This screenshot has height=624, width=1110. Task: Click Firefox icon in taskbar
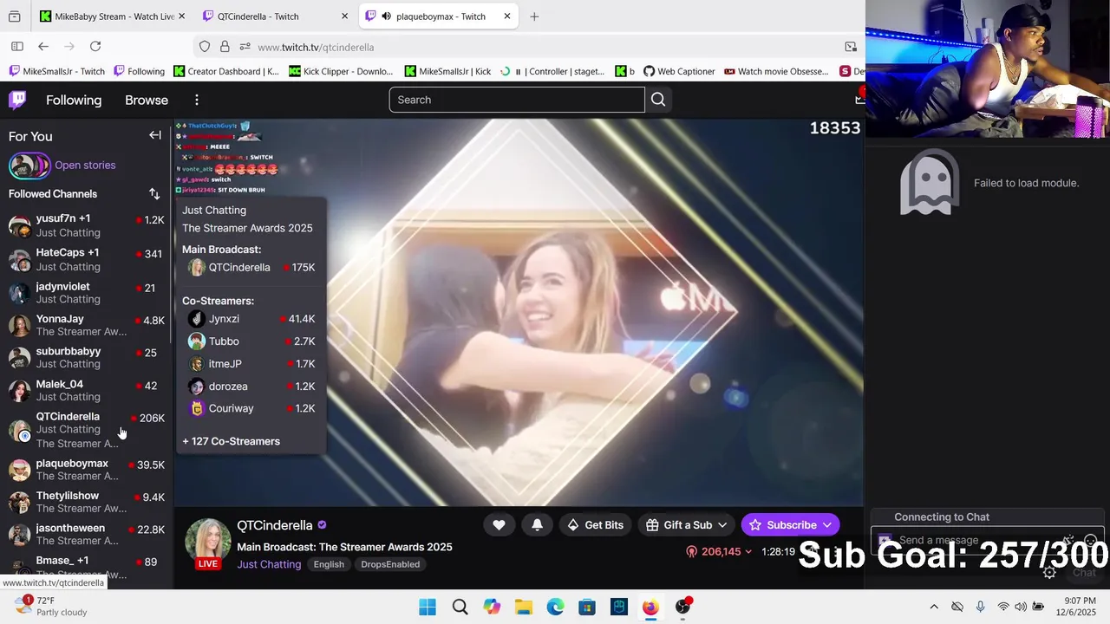tap(650, 607)
